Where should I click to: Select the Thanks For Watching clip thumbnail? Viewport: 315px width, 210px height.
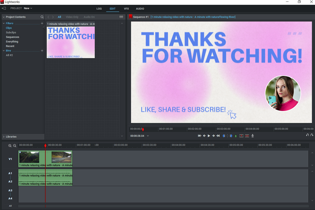point(71,42)
